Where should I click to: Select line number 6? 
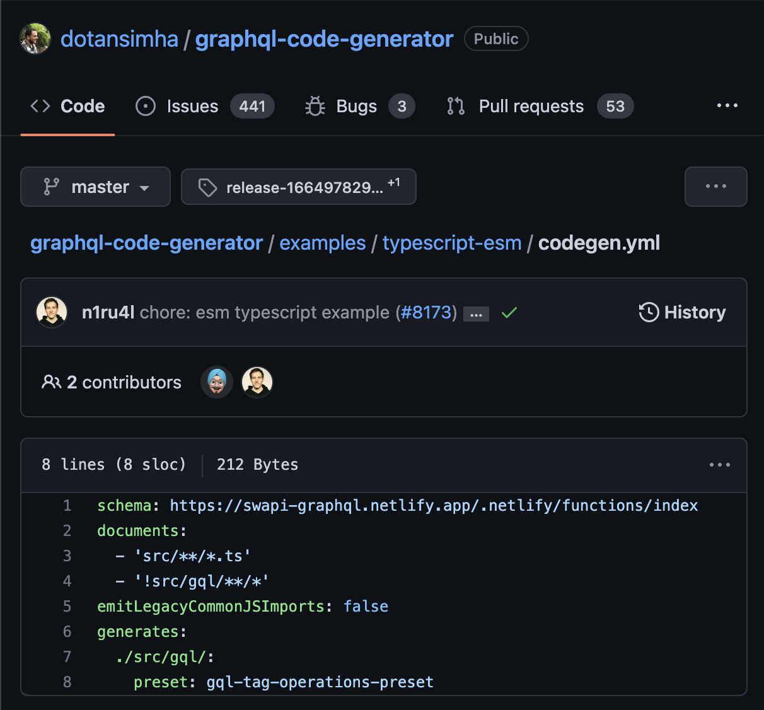[67, 632]
